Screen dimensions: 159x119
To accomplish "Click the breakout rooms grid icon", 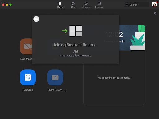I will pyautogui.click(x=75, y=31).
